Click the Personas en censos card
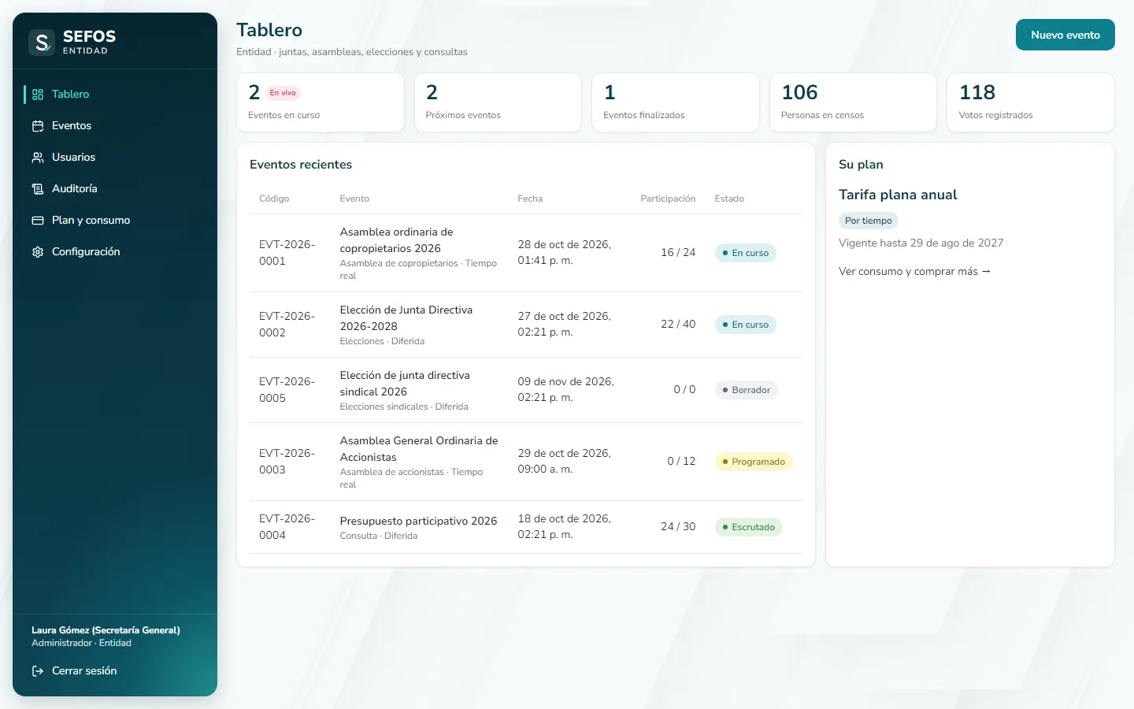Image resolution: width=1134 pixels, height=709 pixels. [x=853, y=102]
